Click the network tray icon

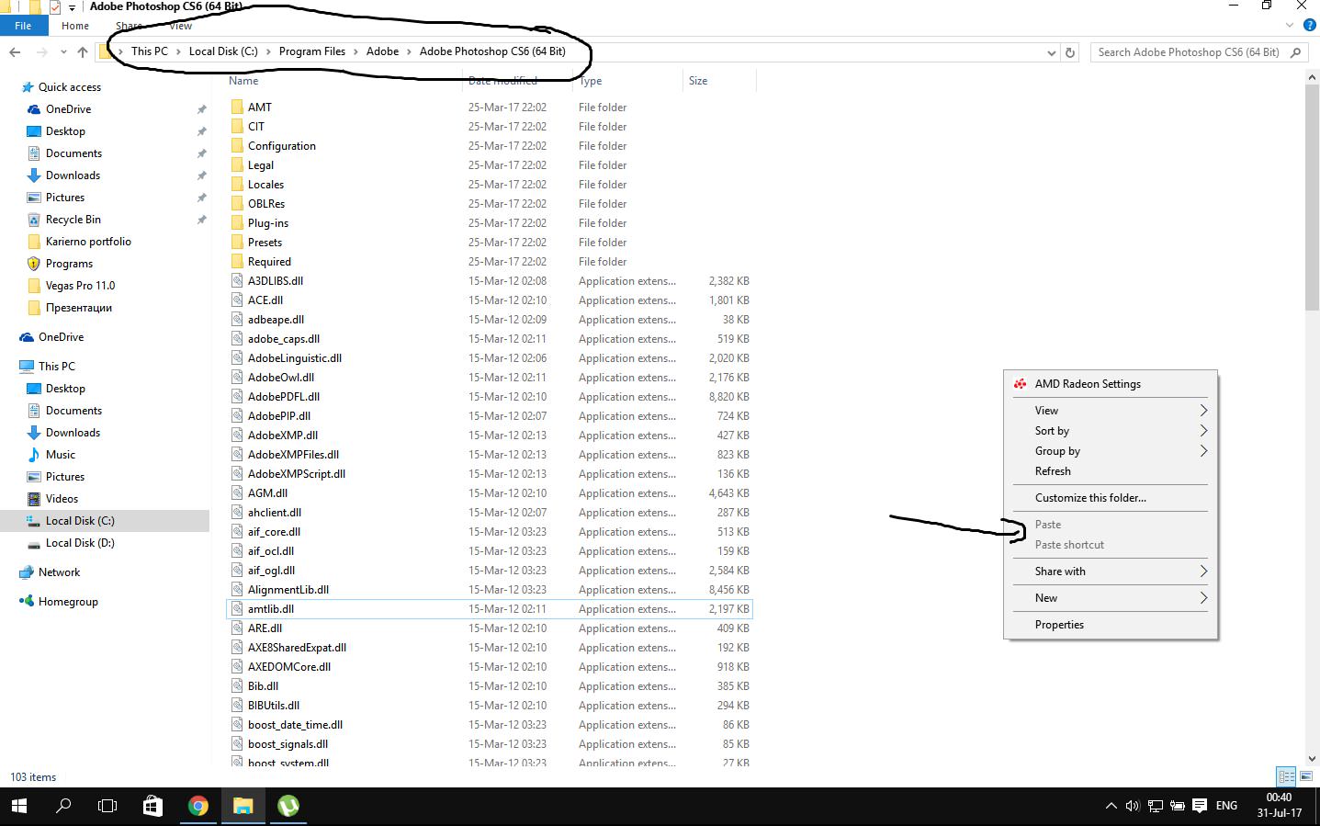(x=1155, y=806)
